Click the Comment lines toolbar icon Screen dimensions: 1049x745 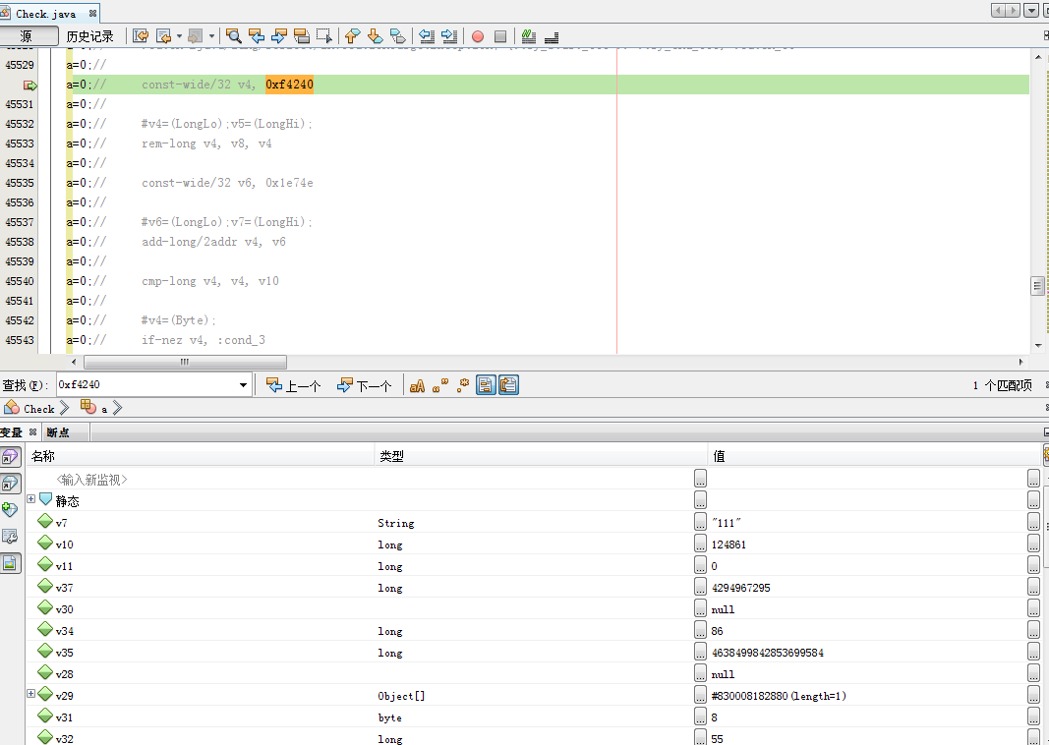pyautogui.click(x=529, y=36)
